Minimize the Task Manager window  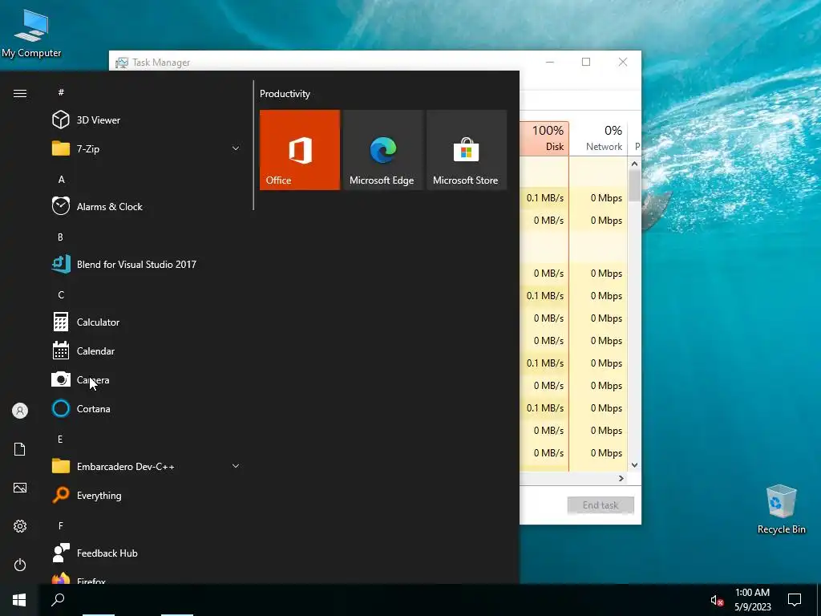(550, 62)
